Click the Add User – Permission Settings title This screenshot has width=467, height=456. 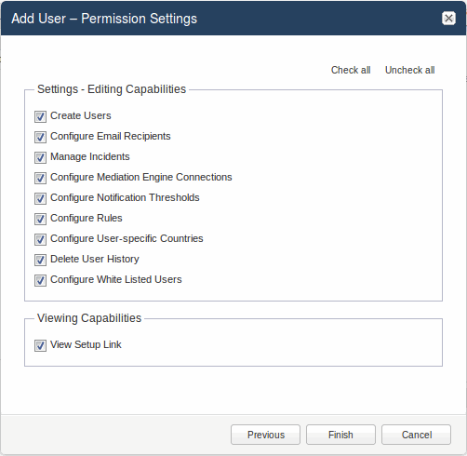click(x=104, y=19)
